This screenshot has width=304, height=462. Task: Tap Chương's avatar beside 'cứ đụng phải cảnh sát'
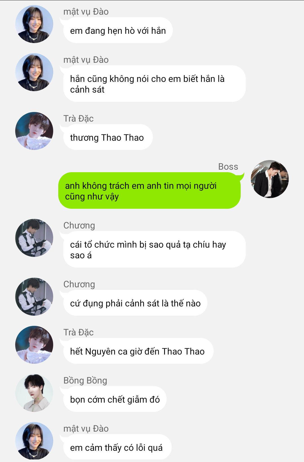coord(34,297)
